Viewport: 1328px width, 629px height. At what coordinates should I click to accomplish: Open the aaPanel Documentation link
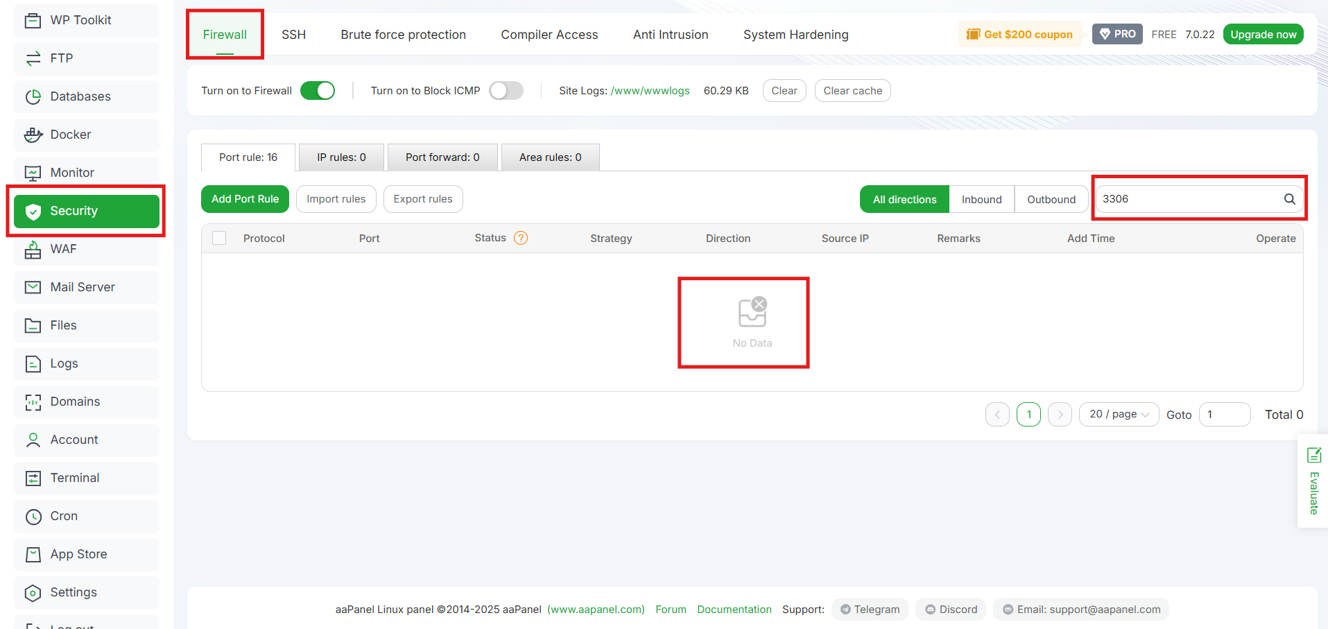(734, 609)
